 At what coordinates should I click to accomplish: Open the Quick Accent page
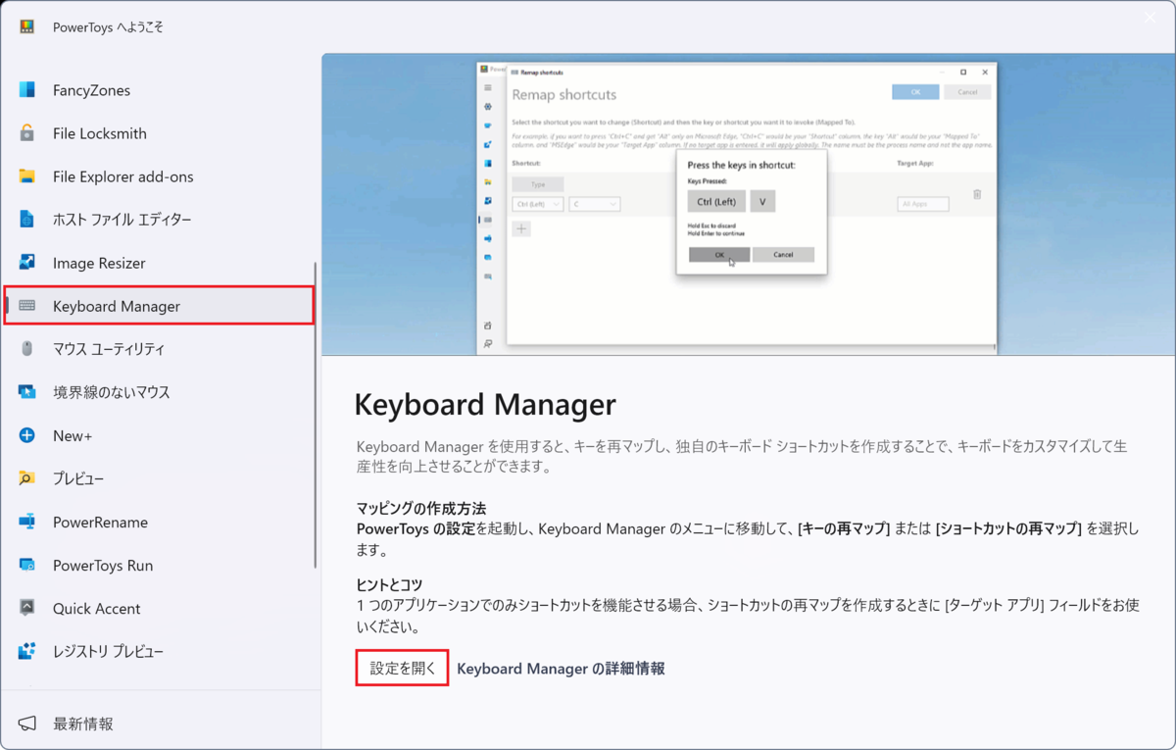(x=159, y=608)
